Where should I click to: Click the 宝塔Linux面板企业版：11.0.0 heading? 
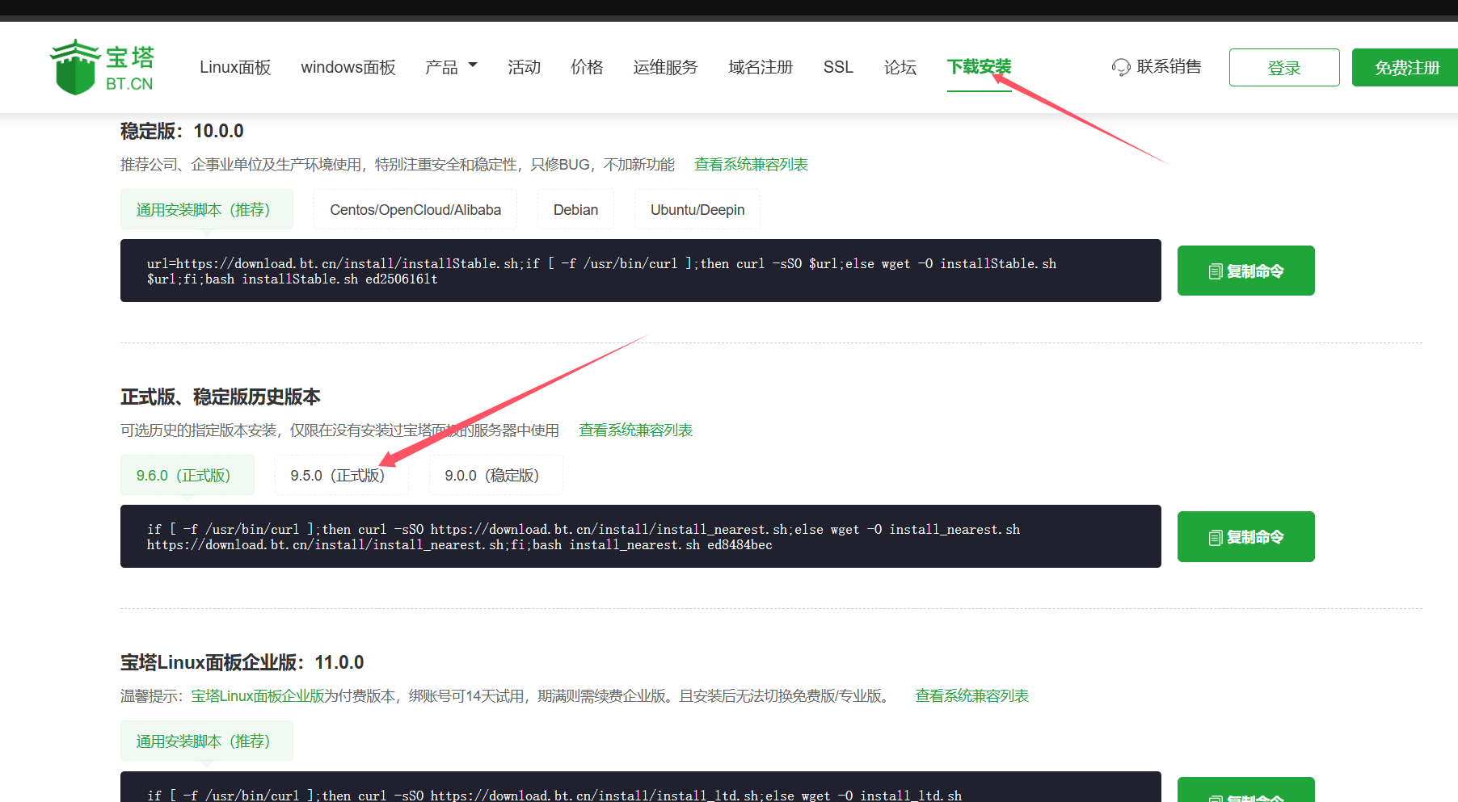point(242,662)
